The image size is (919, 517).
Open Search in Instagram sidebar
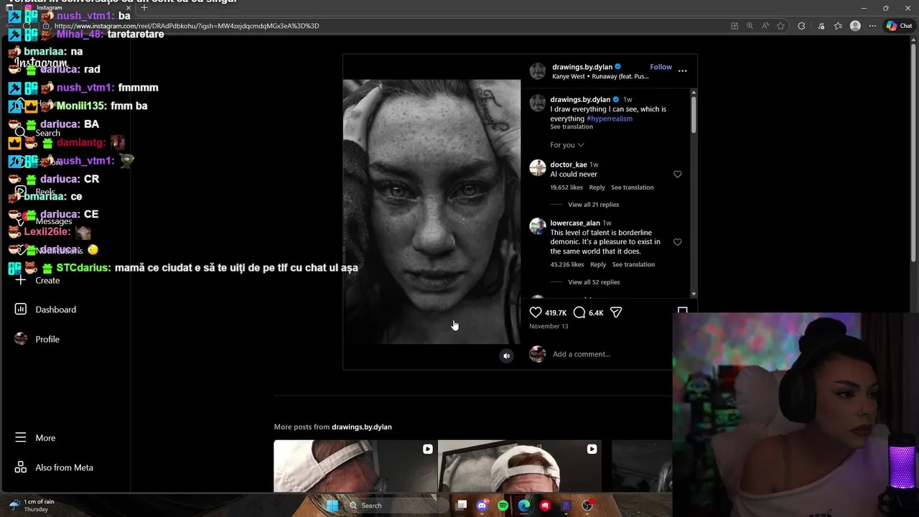tap(48, 134)
